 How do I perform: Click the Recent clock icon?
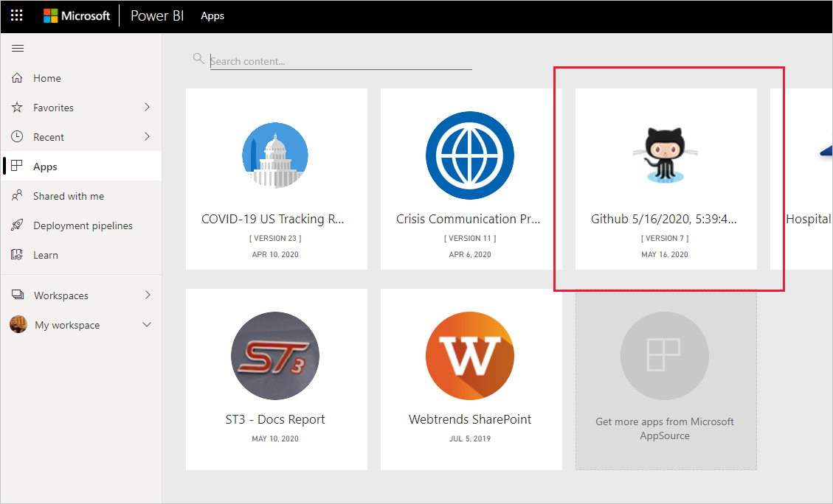(17, 136)
